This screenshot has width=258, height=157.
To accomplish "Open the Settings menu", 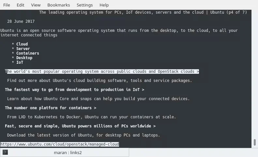I will [84, 5].
